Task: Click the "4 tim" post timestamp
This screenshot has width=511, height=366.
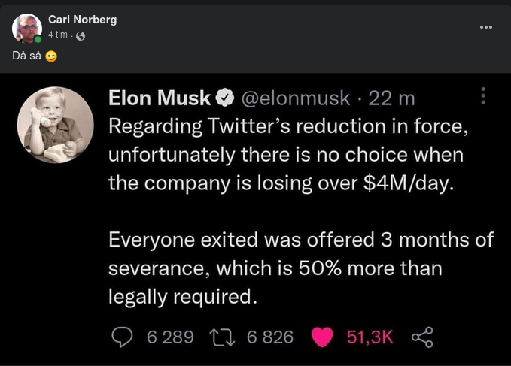Action: 58,35
